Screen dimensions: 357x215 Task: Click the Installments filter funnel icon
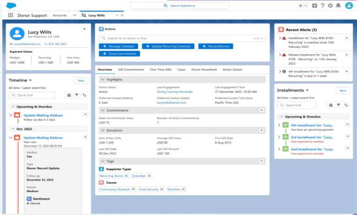click(338, 105)
